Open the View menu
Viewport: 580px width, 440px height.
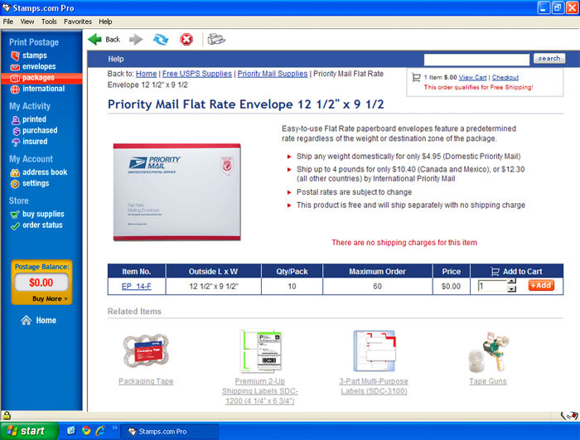tap(27, 22)
